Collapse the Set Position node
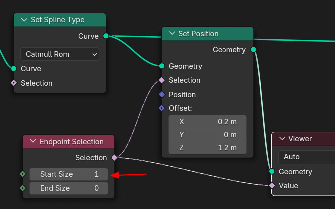The width and height of the screenshot is (335, 209). (x=172, y=33)
